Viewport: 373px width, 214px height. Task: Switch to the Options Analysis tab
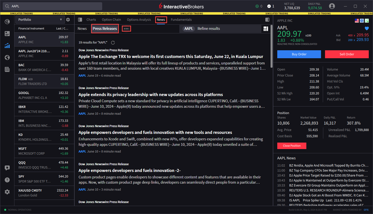(139, 20)
